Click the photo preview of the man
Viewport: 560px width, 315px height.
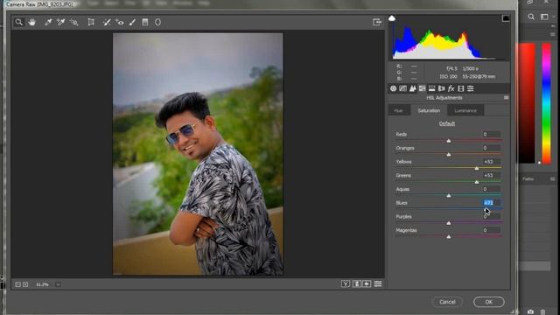199,154
